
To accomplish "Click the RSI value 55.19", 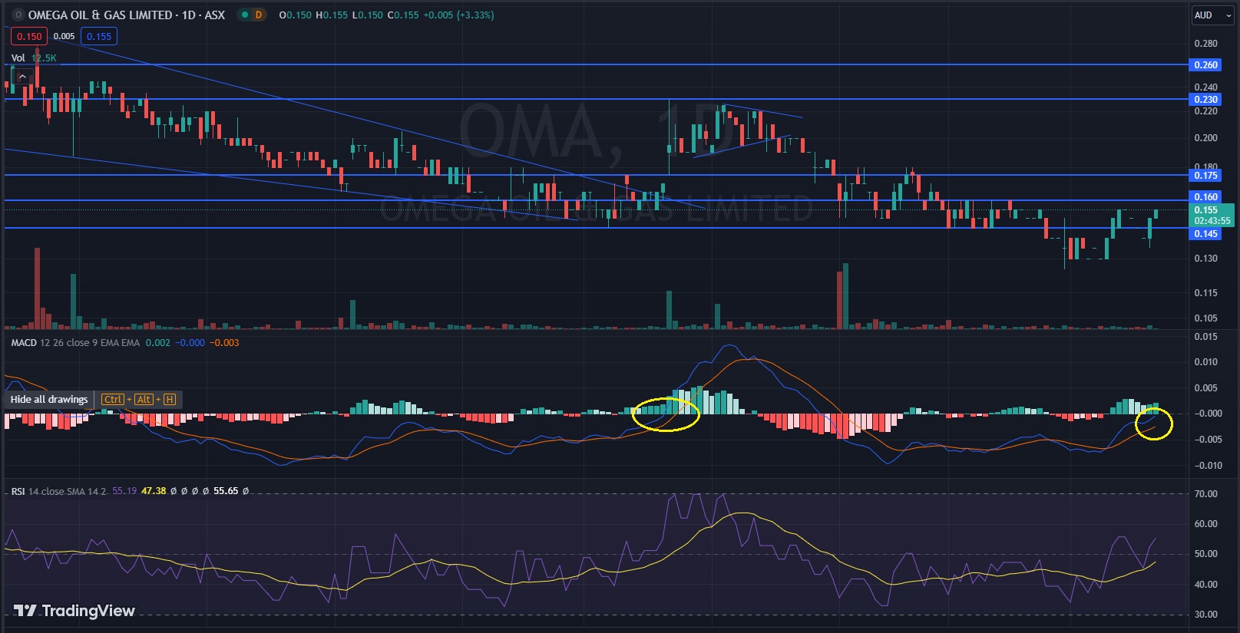I will (124, 491).
